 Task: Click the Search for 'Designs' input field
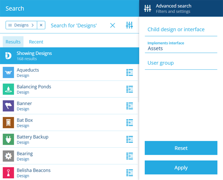pyautogui.click(x=77, y=26)
